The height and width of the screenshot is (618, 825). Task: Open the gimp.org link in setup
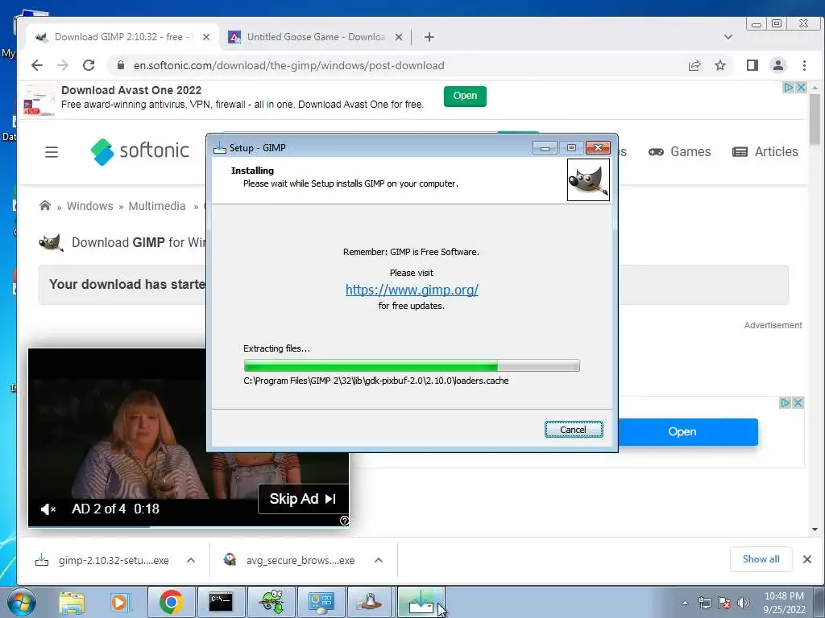(x=412, y=290)
